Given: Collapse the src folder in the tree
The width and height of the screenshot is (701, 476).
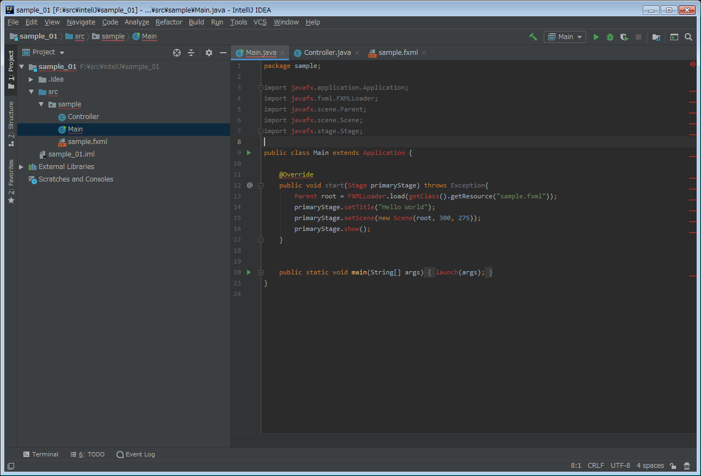Looking at the screenshot, I should (x=31, y=91).
